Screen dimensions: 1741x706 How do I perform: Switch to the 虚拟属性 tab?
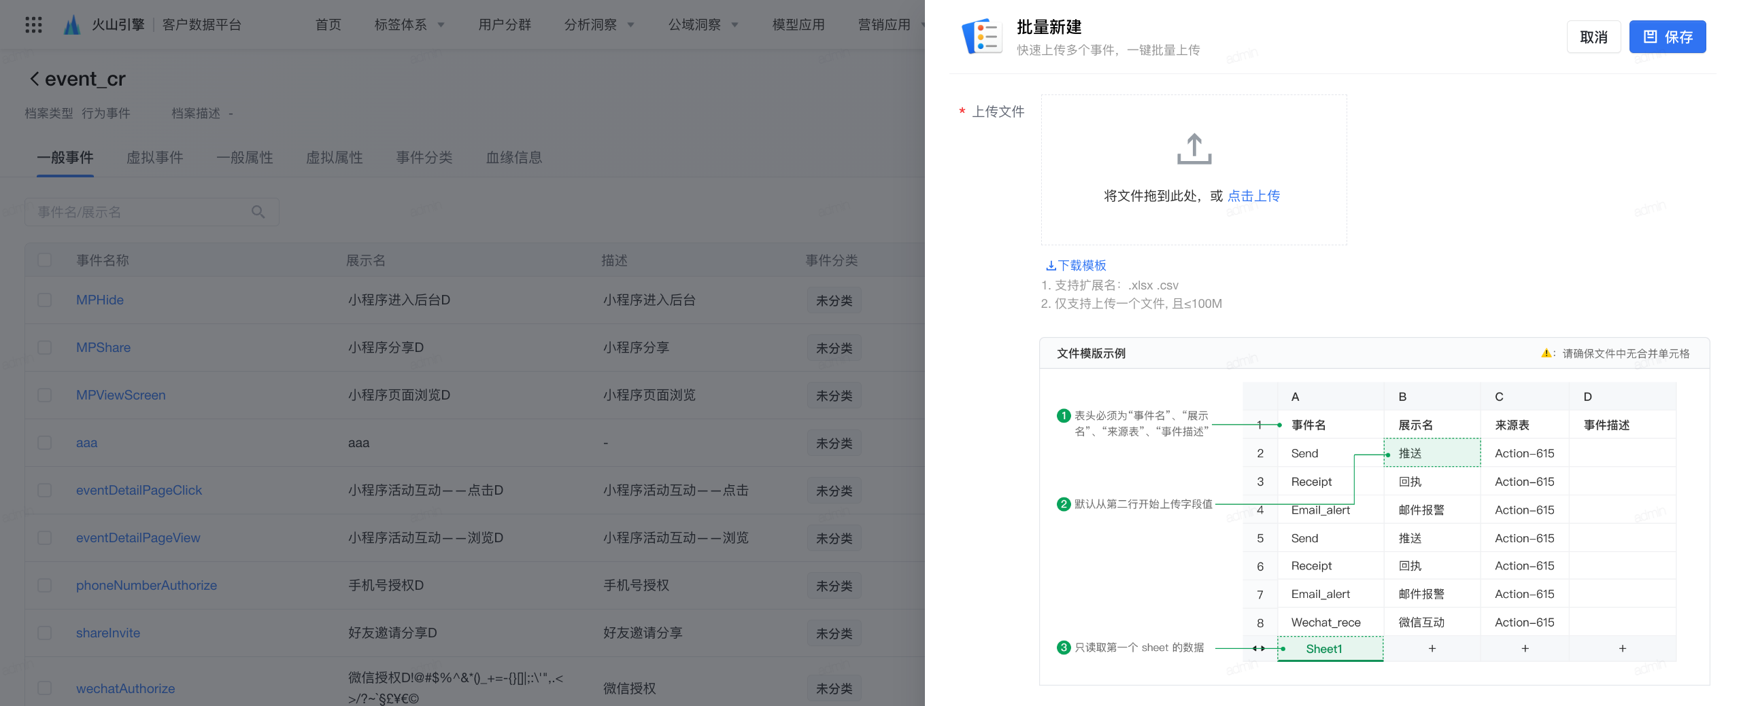(335, 158)
